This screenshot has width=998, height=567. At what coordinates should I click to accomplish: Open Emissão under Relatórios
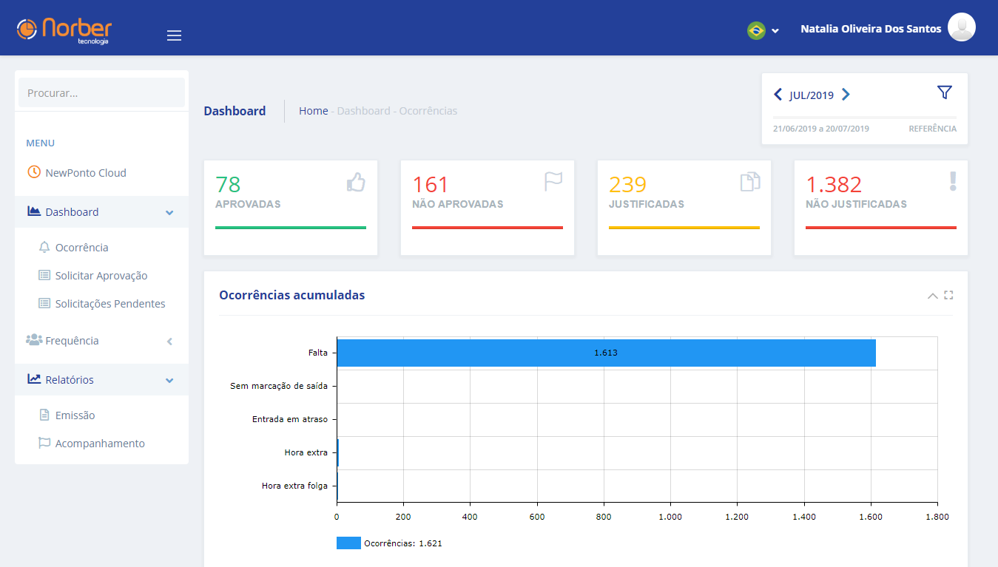click(x=75, y=415)
